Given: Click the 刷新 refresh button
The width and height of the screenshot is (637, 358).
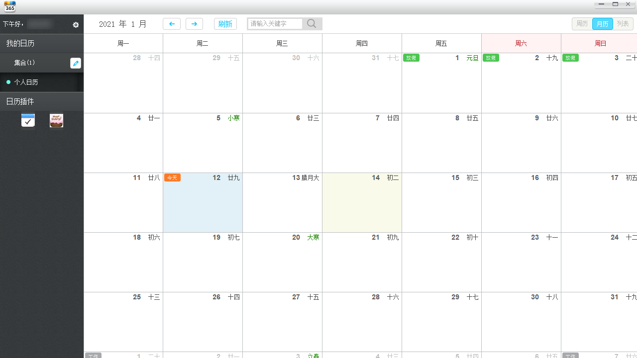Looking at the screenshot, I should [225, 24].
